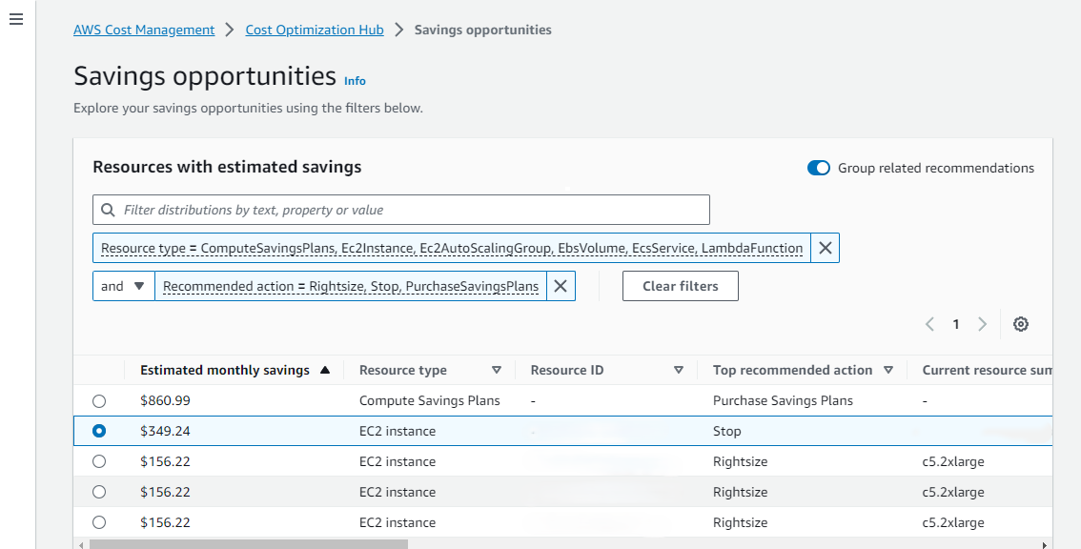Image resolution: width=1081 pixels, height=549 pixels.
Task: Click the Current resource summary column header
Action: (988, 371)
